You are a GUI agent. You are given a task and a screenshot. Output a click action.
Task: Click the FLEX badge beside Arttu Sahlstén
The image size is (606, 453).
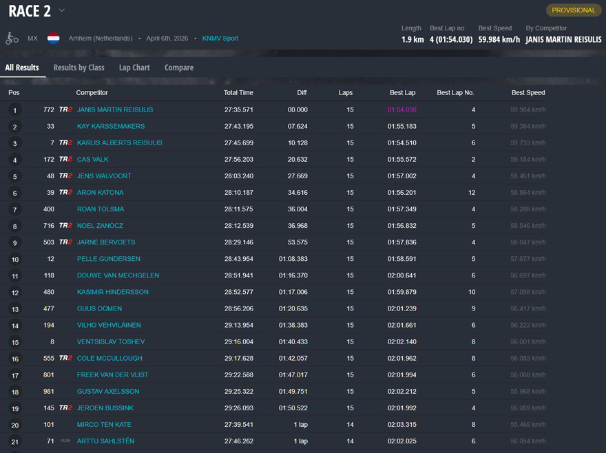pos(65,441)
